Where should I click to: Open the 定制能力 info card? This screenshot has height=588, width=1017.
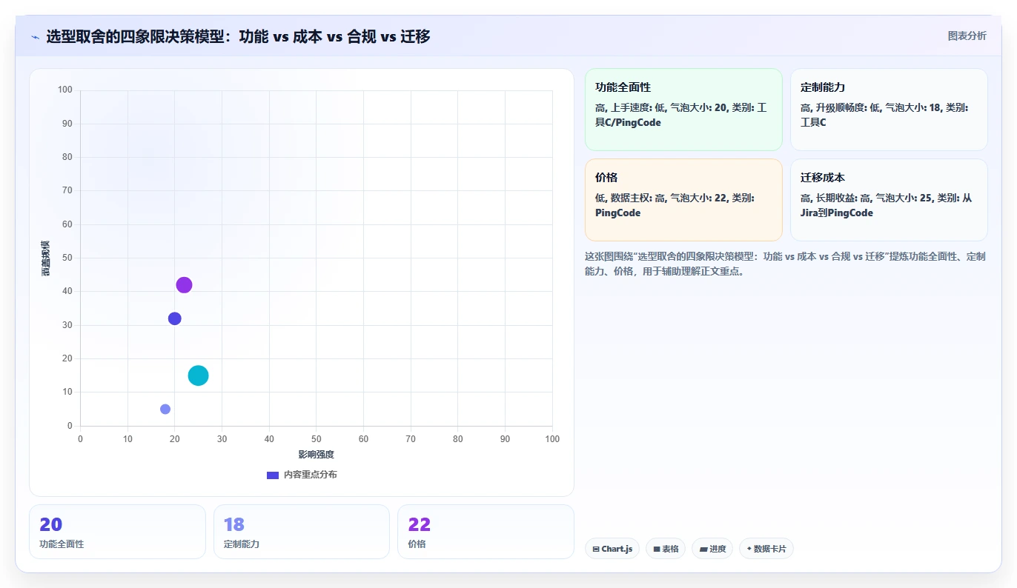[x=889, y=110]
